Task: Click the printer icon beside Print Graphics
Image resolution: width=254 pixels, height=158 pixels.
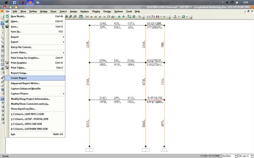Action: coord(7,63)
